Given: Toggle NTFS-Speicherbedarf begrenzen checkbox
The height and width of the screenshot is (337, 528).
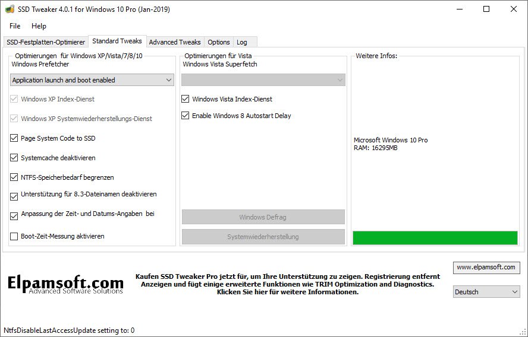Looking at the screenshot, I should point(14,177).
